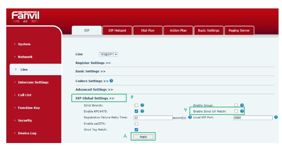Expand Register Settings section
282x150 pixels.
93,63
